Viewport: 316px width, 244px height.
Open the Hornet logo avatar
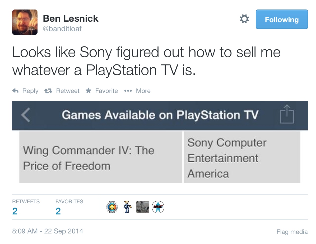coord(158,207)
